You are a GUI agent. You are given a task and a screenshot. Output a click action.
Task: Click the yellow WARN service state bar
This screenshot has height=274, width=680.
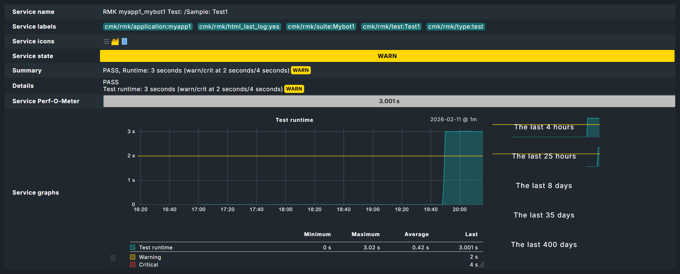click(387, 56)
